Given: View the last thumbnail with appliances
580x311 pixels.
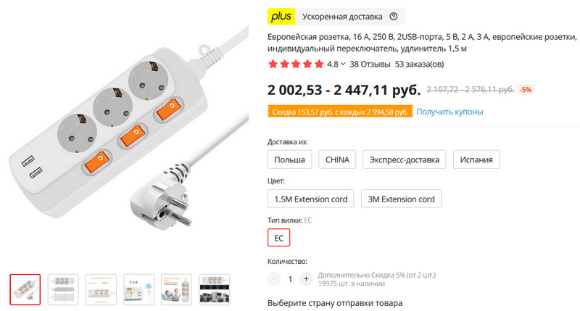Looking at the screenshot, I should [x=215, y=289].
